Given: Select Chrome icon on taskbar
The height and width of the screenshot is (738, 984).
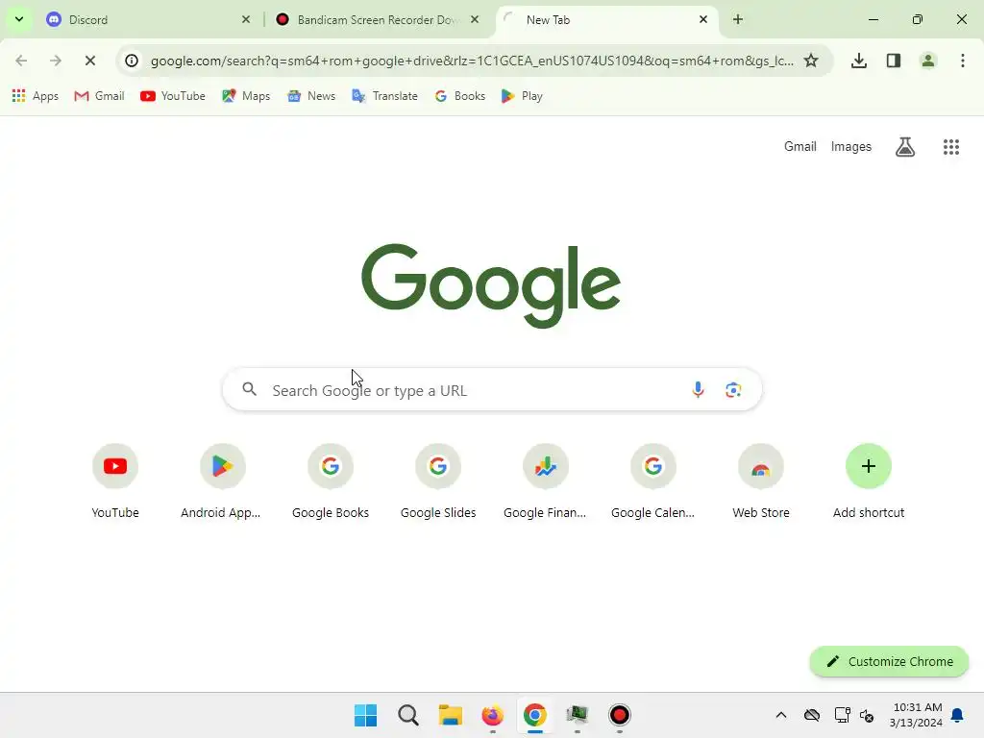Looking at the screenshot, I should point(534,715).
